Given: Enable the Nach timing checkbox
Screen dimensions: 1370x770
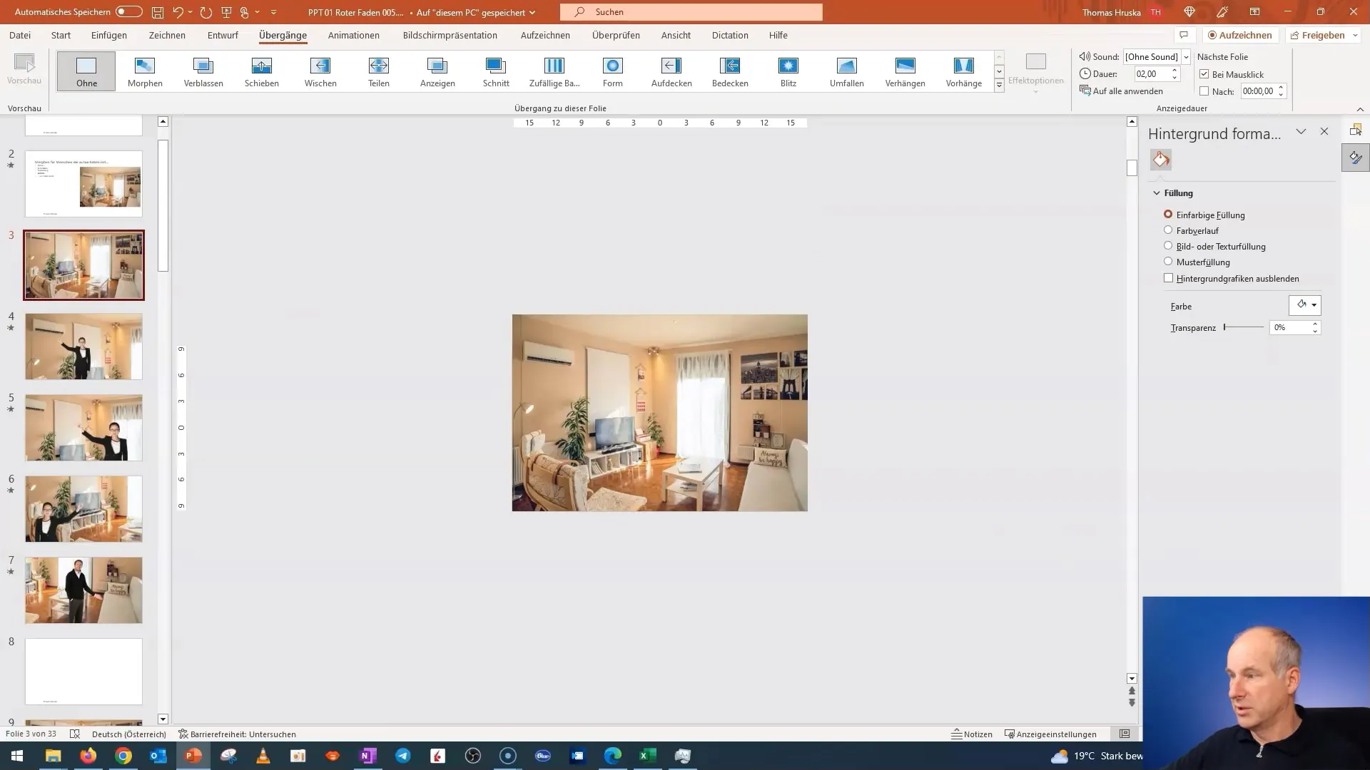Looking at the screenshot, I should point(1204,91).
